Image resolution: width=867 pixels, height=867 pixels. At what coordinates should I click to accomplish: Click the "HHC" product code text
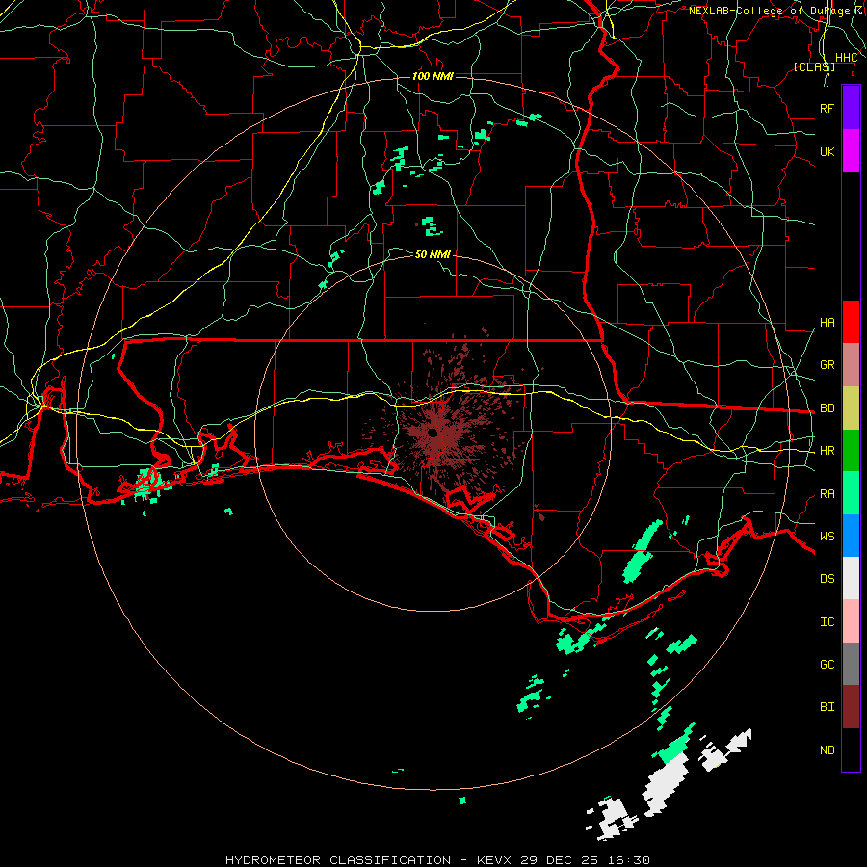tap(846, 58)
